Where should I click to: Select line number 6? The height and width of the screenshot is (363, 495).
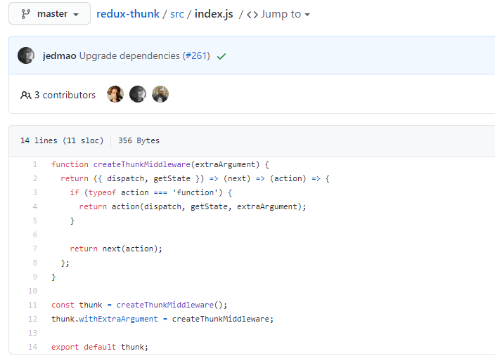click(34, 235)
